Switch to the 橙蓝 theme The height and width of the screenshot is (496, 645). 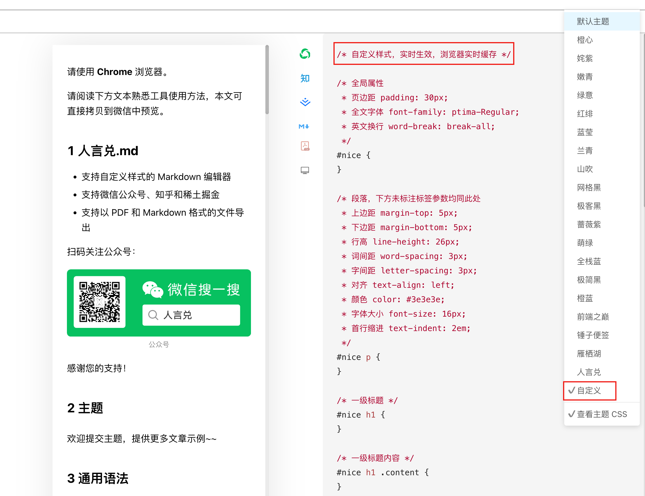[x=602, y=298]
